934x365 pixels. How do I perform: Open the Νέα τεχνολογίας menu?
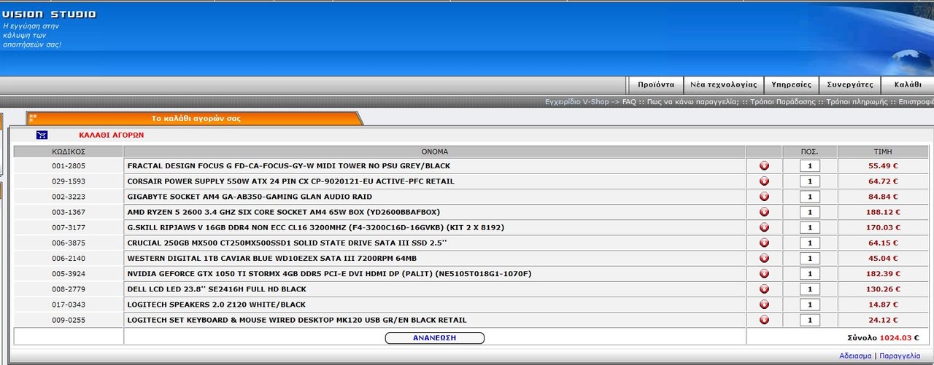[723, 85]
